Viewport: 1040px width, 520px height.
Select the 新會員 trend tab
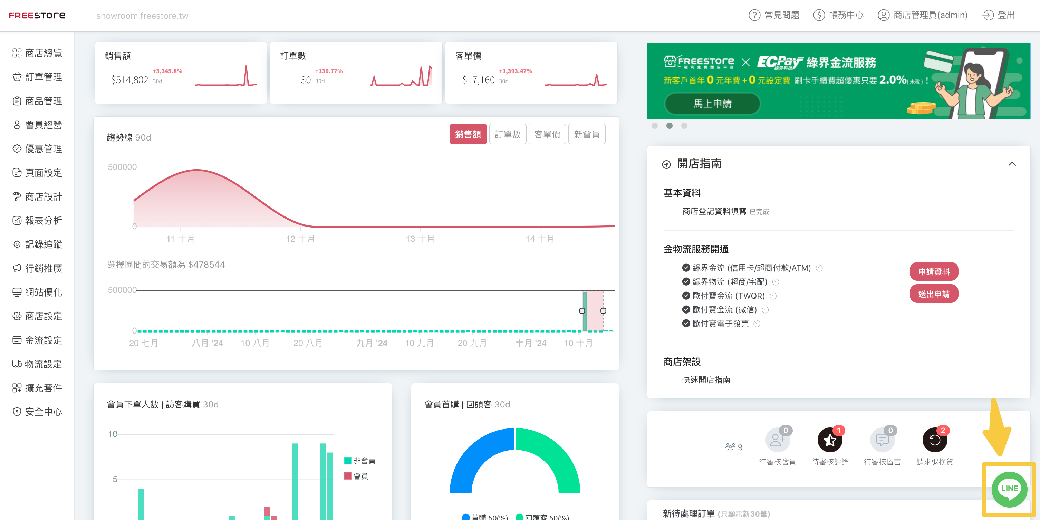tap(587, 134)
